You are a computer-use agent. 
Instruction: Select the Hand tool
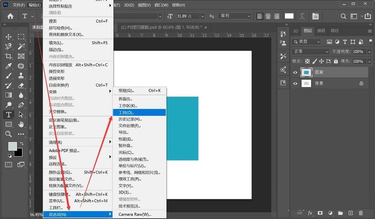pos(21,124)
